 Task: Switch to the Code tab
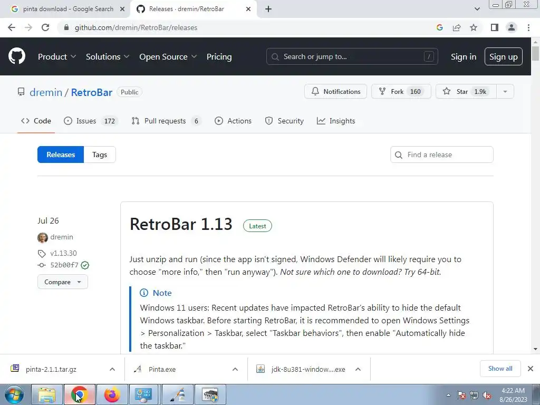click(x=36, y=121)
